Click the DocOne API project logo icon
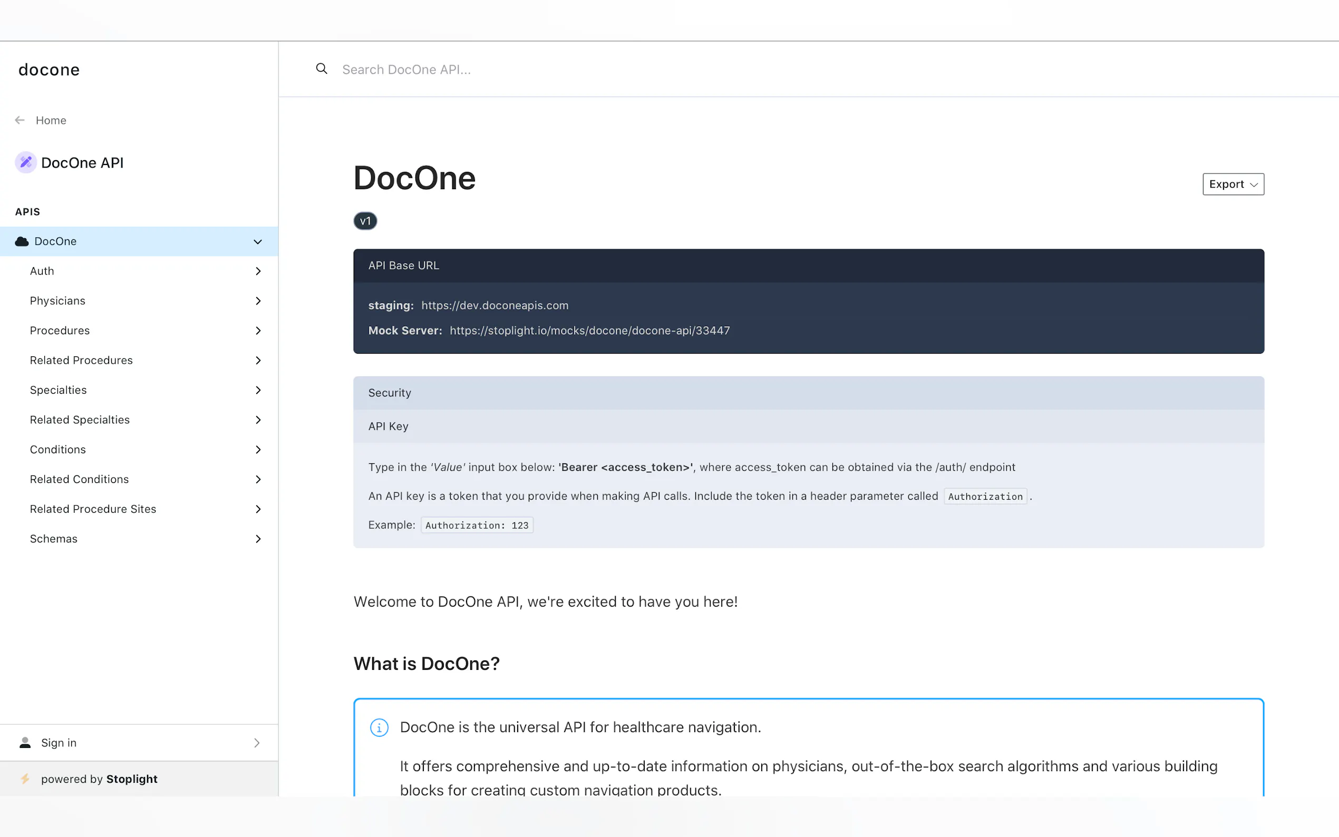1339x837 pixels. [x=25, y=162]
